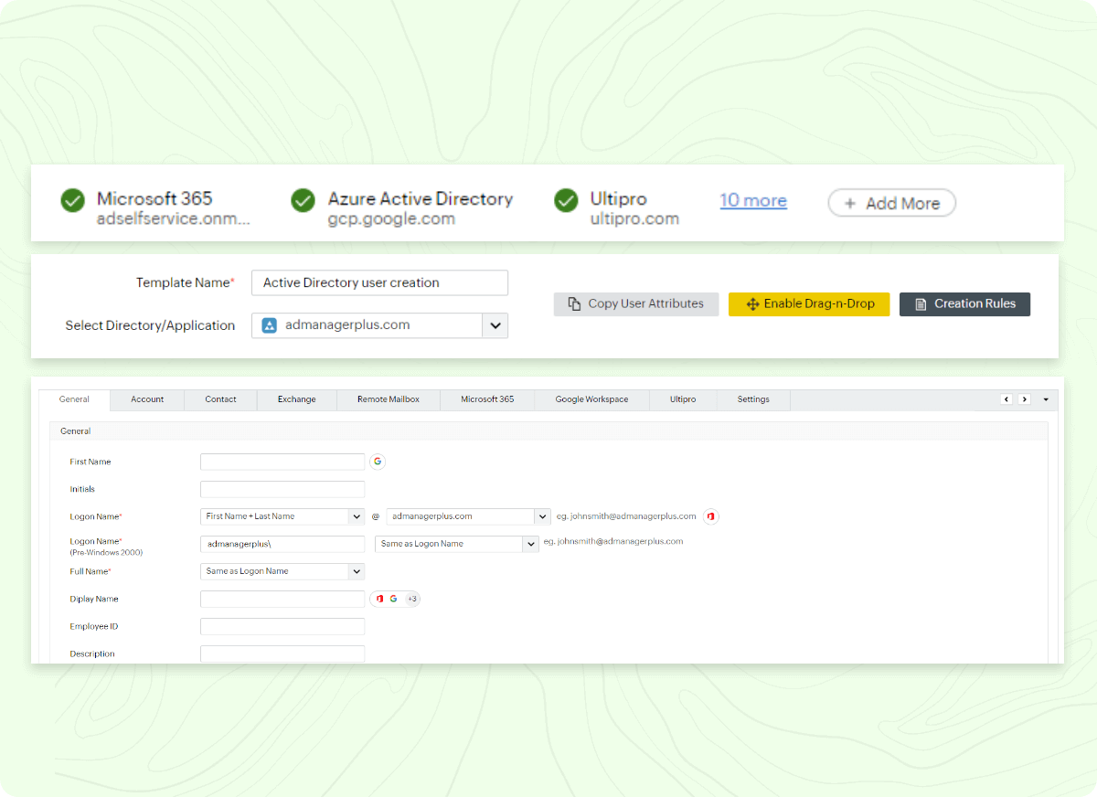
Task: Click the green checkmark beside Microsoft 365
Action: click(72, 200)
